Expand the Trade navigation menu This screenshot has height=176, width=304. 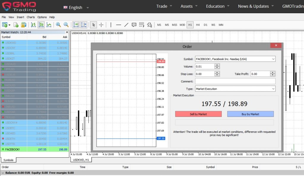[x=164, y=6]
